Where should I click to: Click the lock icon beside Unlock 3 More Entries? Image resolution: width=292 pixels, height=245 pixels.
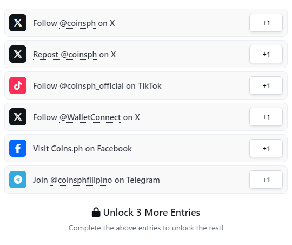click(96, 212)
